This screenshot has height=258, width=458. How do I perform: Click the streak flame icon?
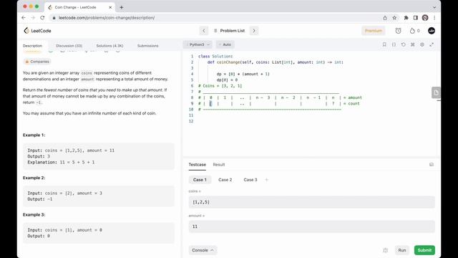point(412,31)
